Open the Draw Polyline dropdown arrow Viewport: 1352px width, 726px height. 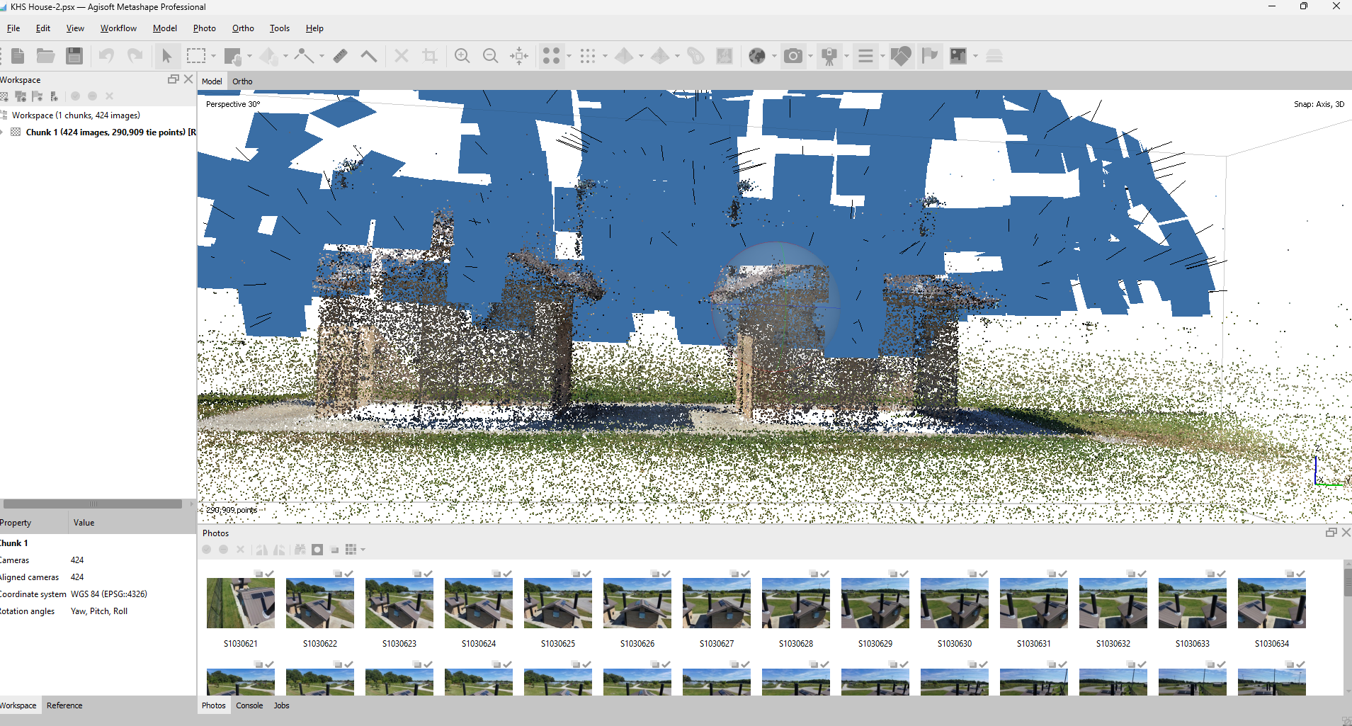pyautogui.click(x=322, y=56)
